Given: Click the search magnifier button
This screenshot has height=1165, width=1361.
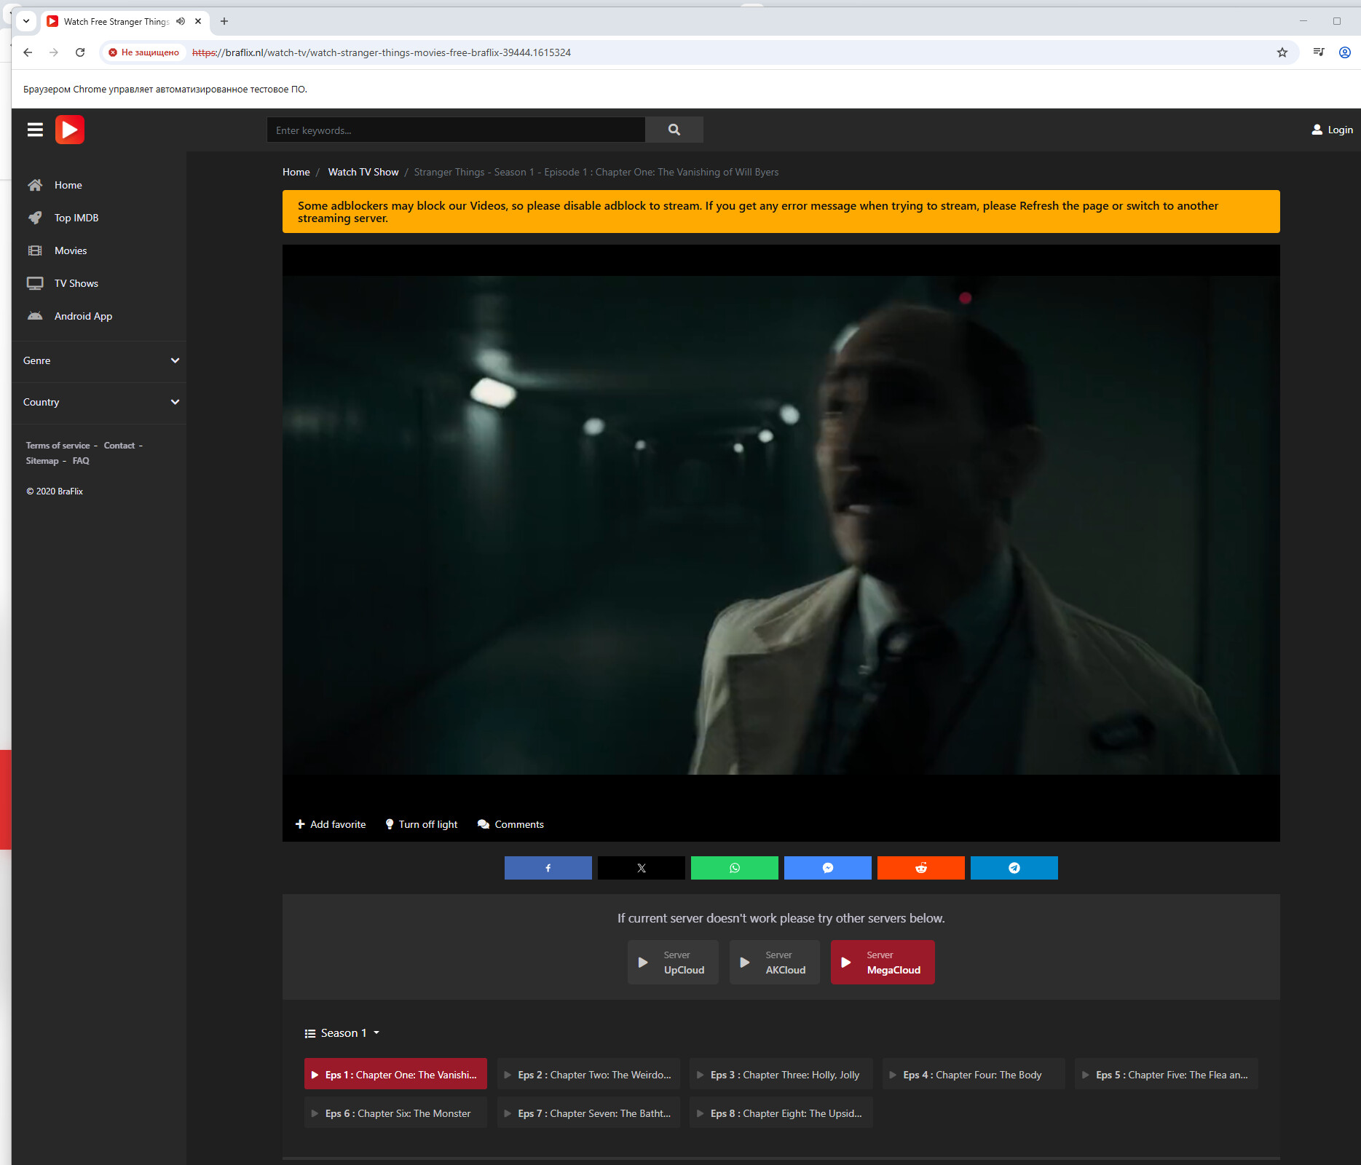Looking at the screenshot, I should click(x=674, y=130).
